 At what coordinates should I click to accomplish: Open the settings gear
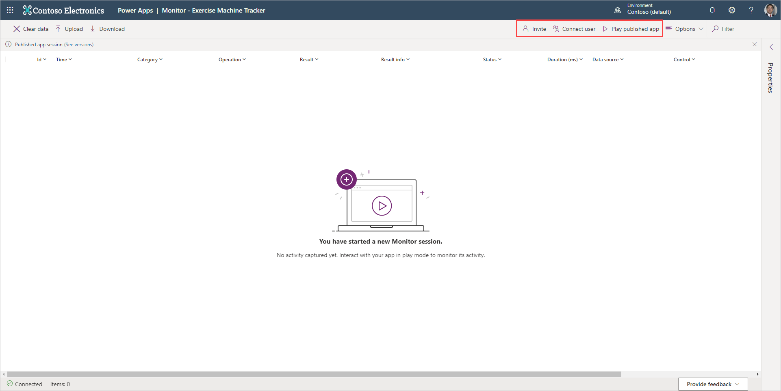pyautogui.click(x=732, y=10)
